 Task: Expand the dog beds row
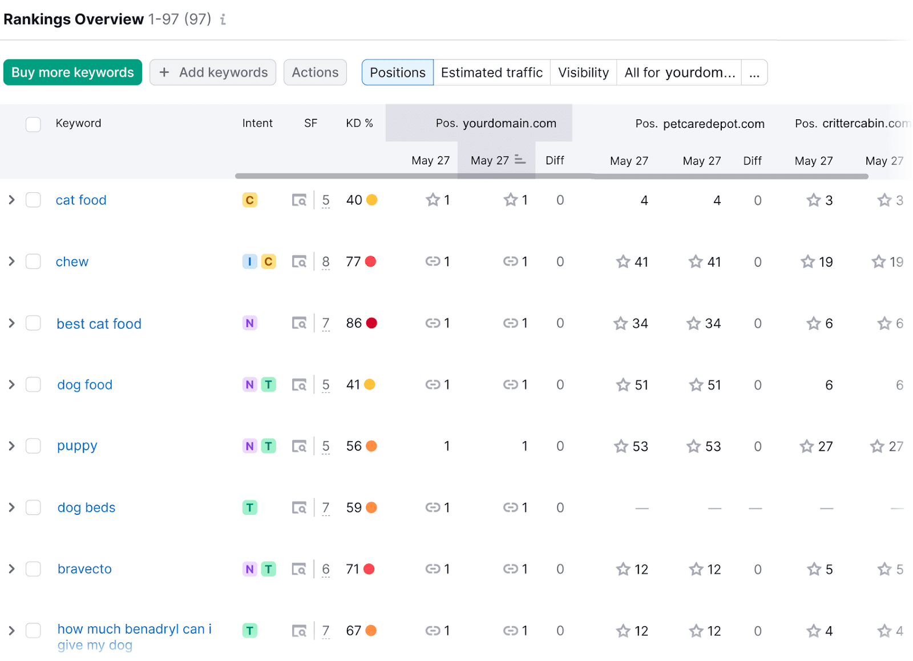[x=11, y=507]
